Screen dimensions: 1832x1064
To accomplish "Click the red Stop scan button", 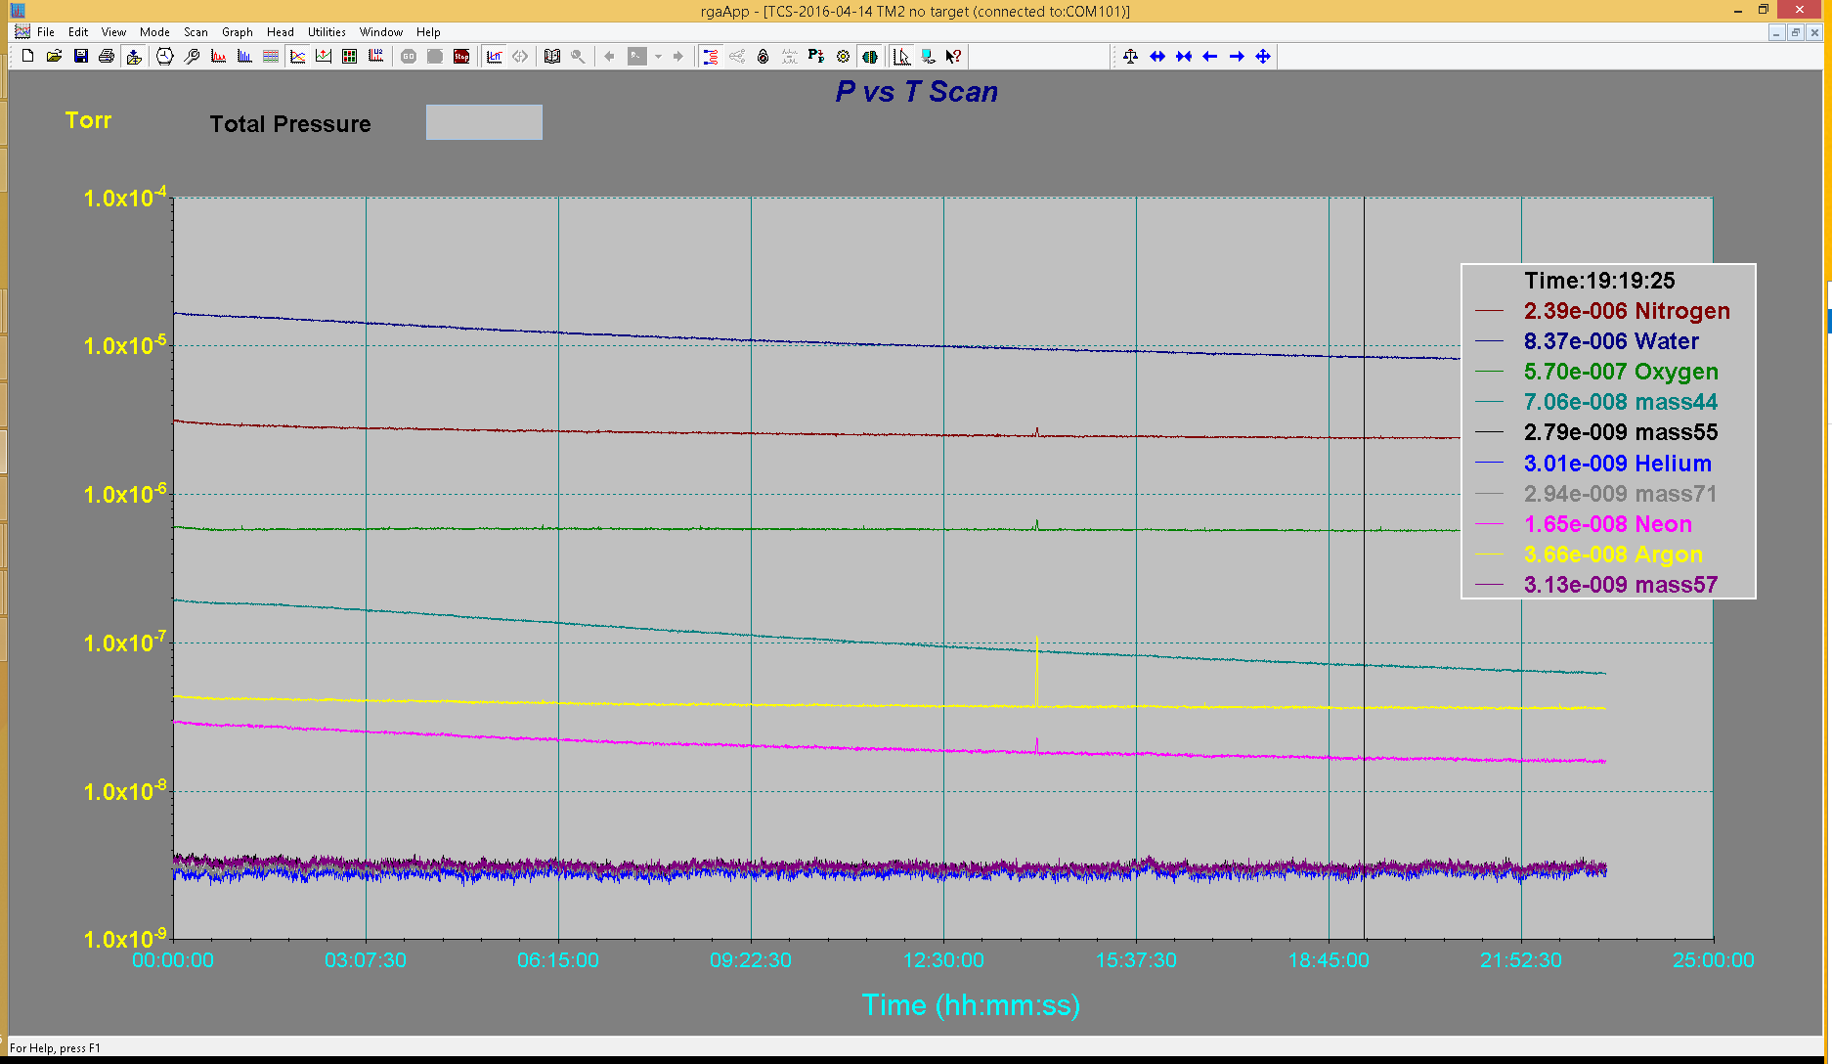I will click(461, 57).
